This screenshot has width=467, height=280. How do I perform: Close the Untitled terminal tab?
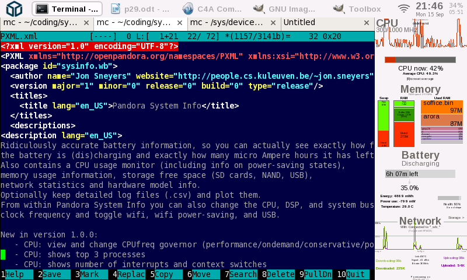tap(367, 22)
